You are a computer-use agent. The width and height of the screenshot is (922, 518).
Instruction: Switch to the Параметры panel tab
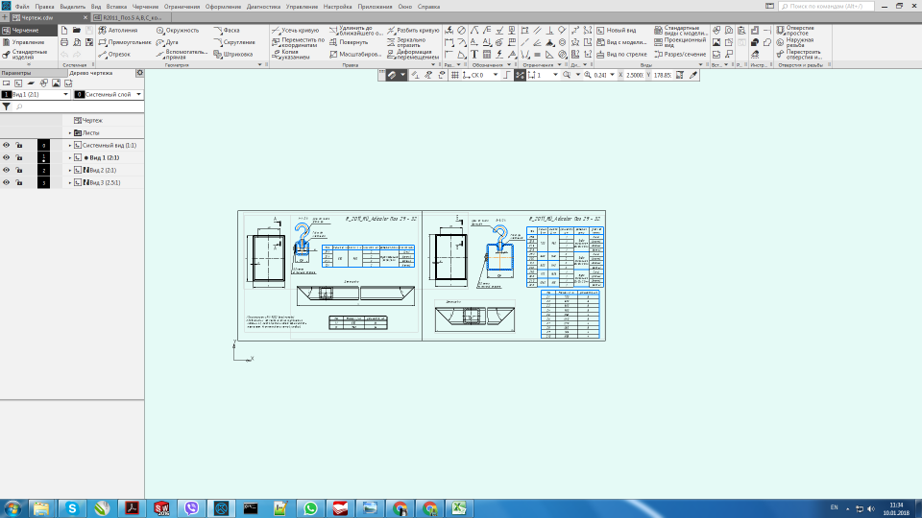[x=16, y=73]
